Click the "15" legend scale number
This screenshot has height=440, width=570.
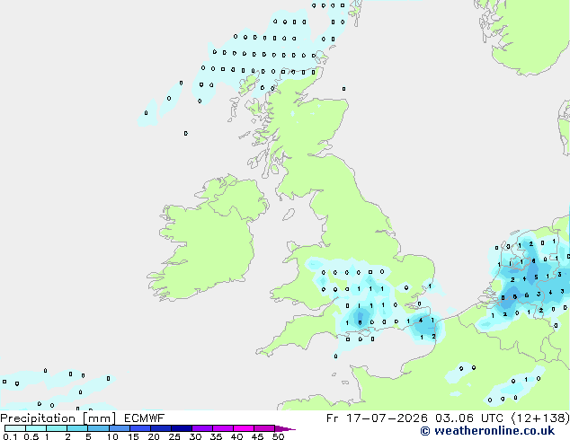coord(133,436)
